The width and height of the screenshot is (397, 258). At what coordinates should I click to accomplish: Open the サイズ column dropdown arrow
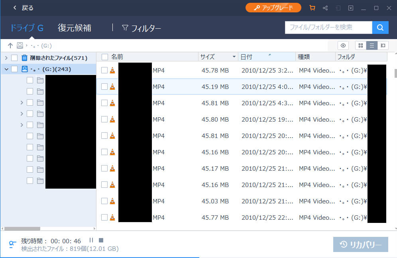(234, 57)
